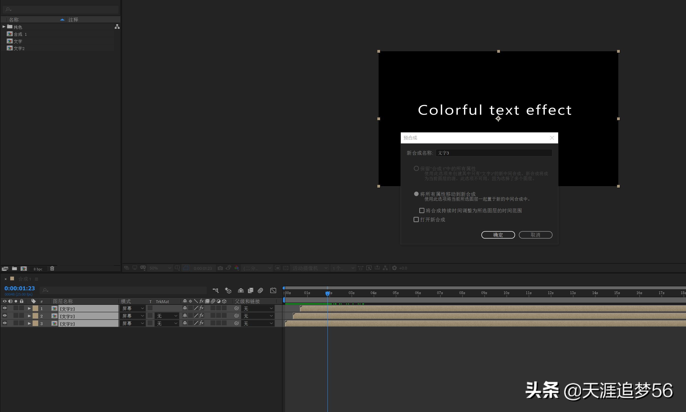
Task: Hide layer 1 with its eye icon
Action: [4, 308]
